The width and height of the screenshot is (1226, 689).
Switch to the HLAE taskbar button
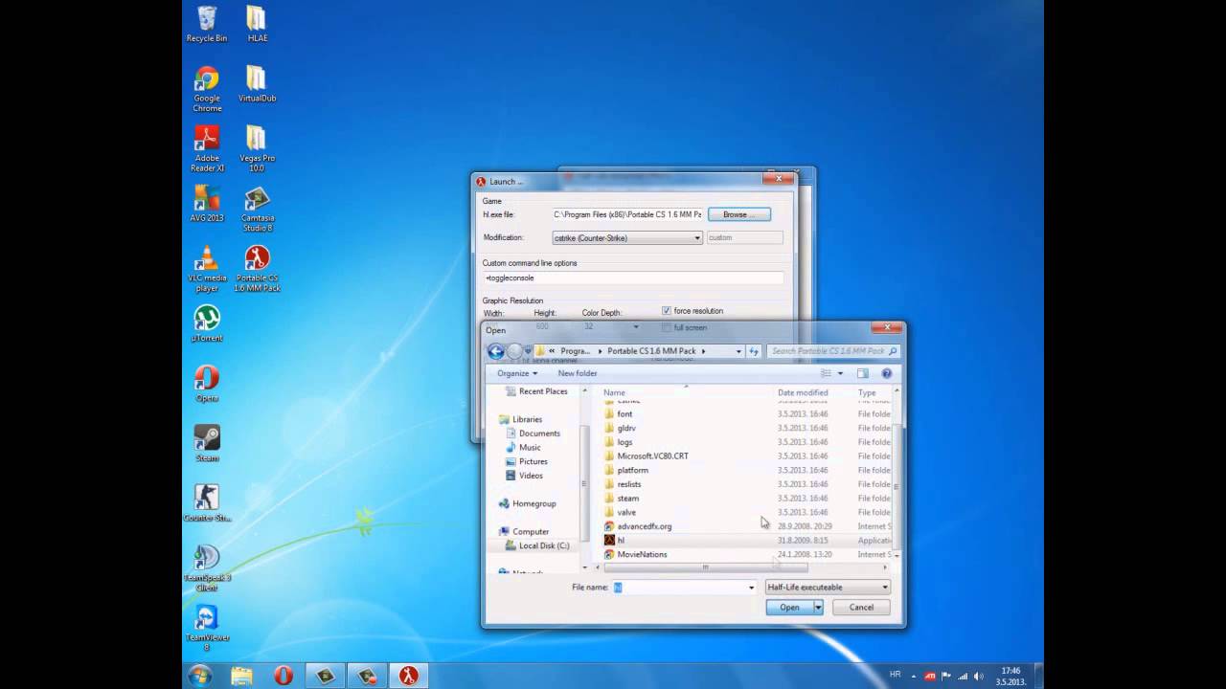click(x=409, y=676)
